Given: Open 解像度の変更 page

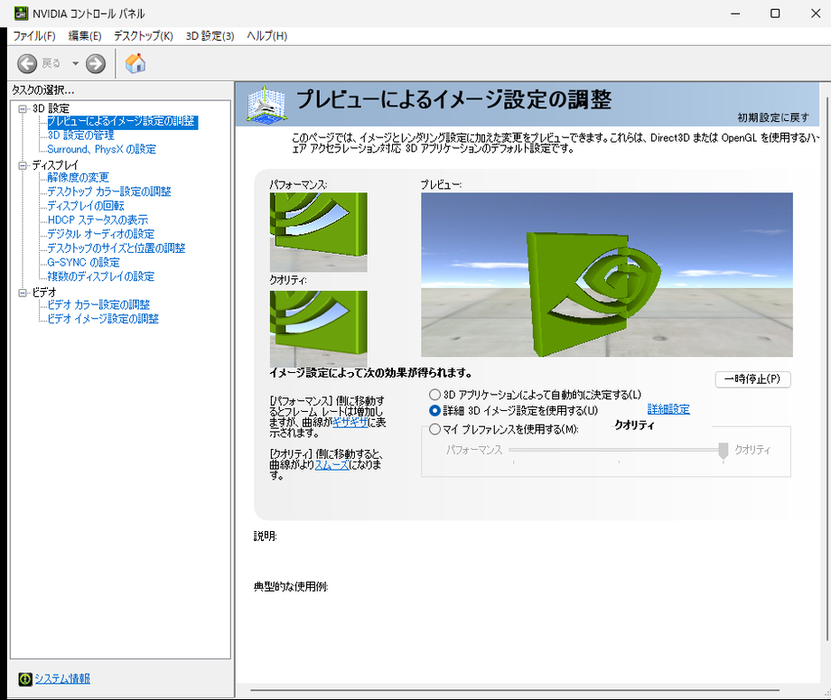Looking at the screenshot, I should click(78, 178).
